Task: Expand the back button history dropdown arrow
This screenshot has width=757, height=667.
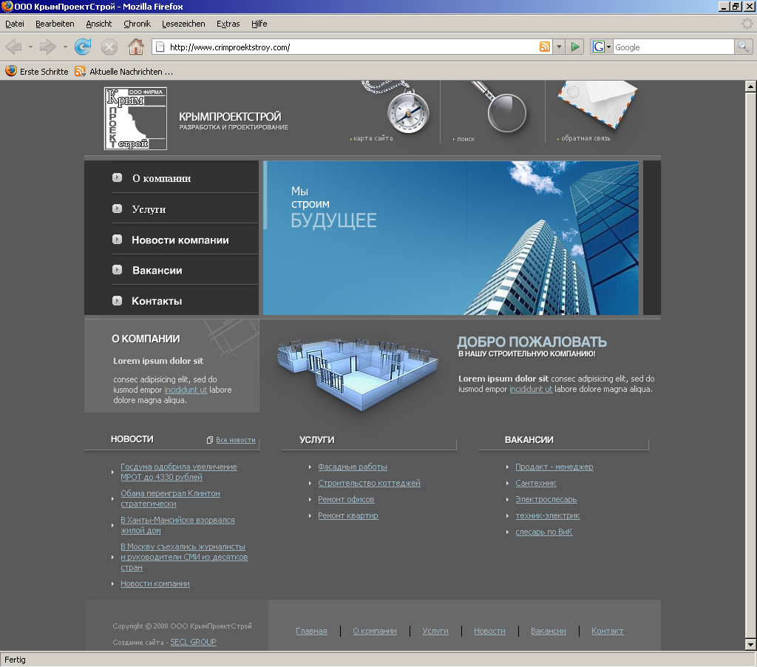Action: [x=30, y=47]
